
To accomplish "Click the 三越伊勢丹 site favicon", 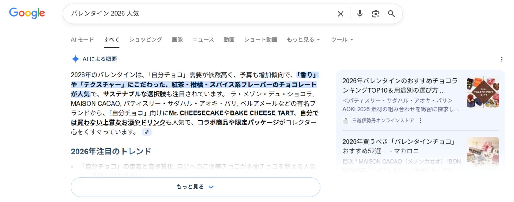I will (346, 121).
